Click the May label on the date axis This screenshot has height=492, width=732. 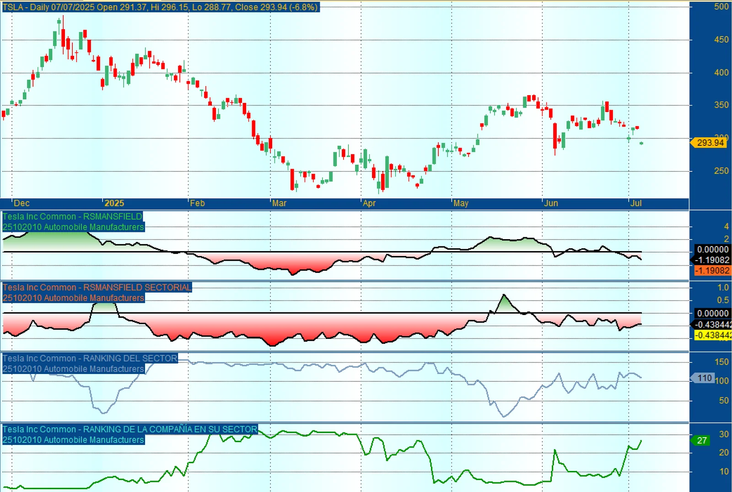click(461, 203)
